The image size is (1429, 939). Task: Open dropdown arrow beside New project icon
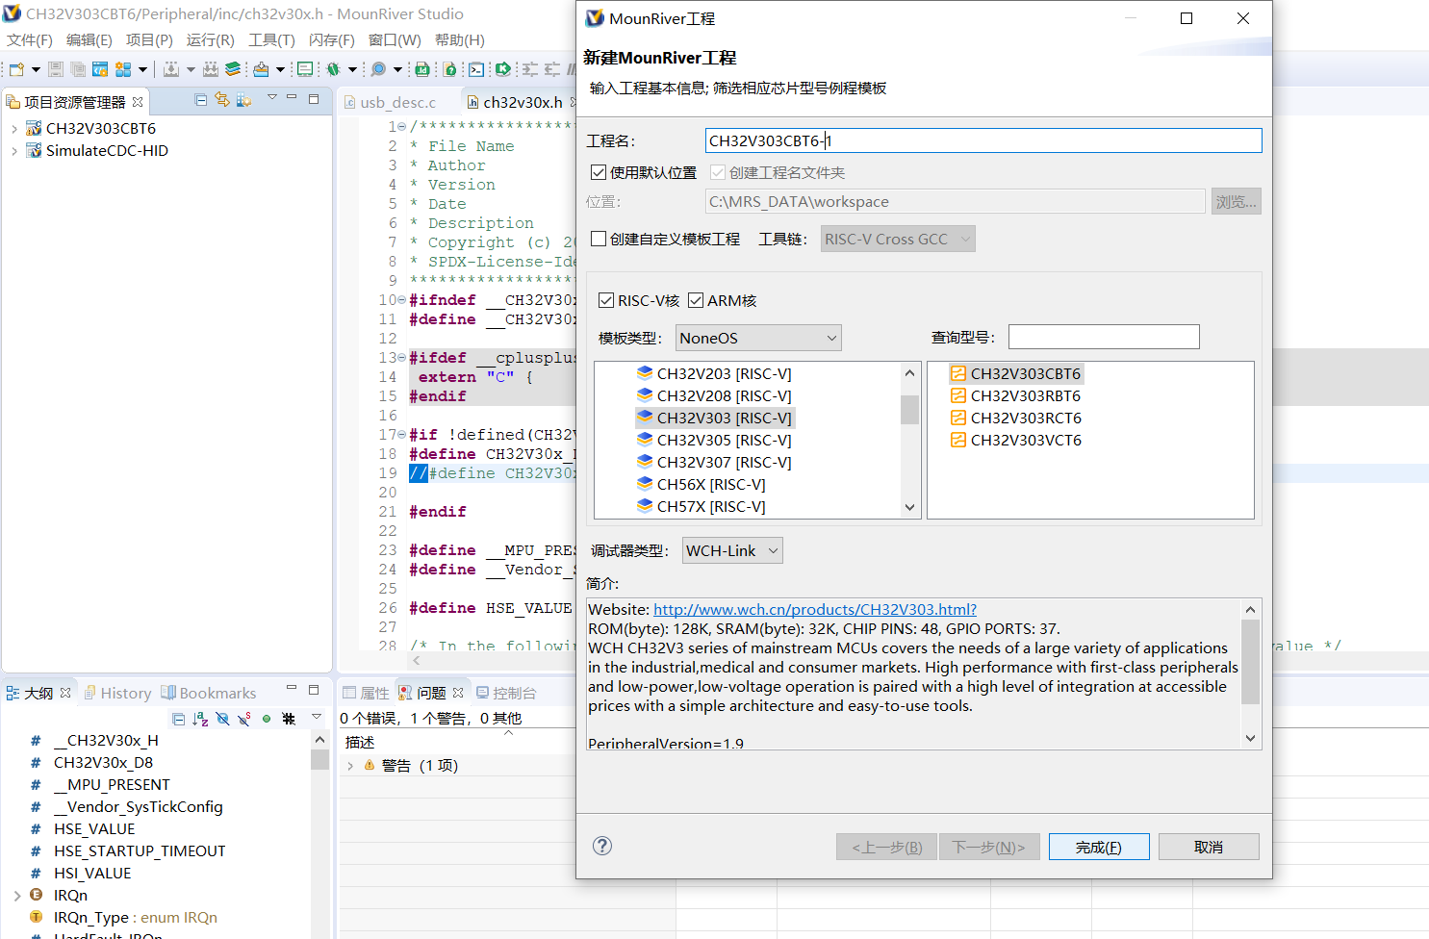(x=36, y=69)
